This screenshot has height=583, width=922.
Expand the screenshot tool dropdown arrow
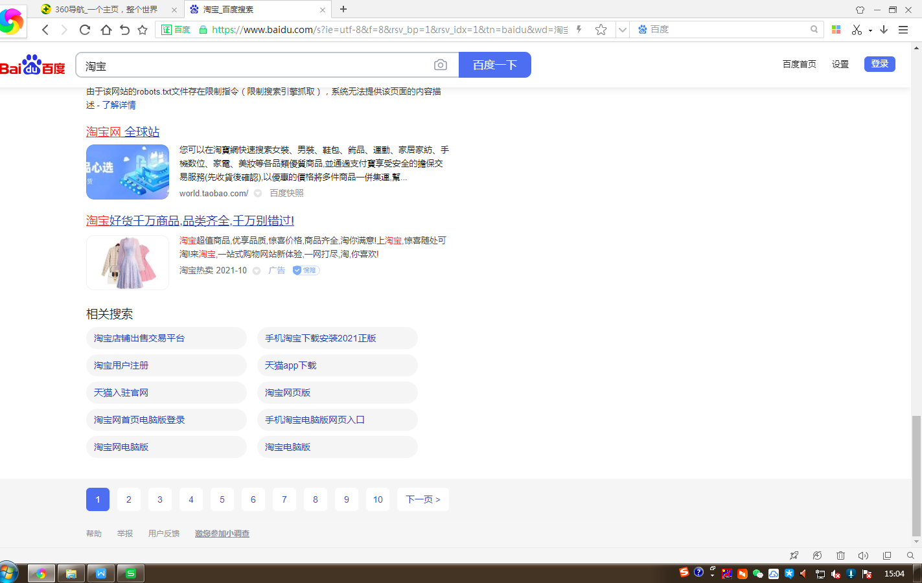pos(870,30)
